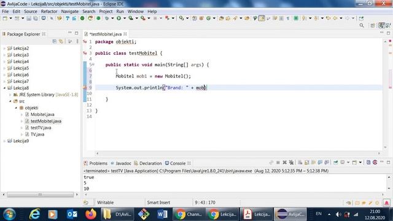Click the Save All toolbar icon
The width and height of the screenshot is (393, 221).
pyautogui.click(x=36, y=18)
